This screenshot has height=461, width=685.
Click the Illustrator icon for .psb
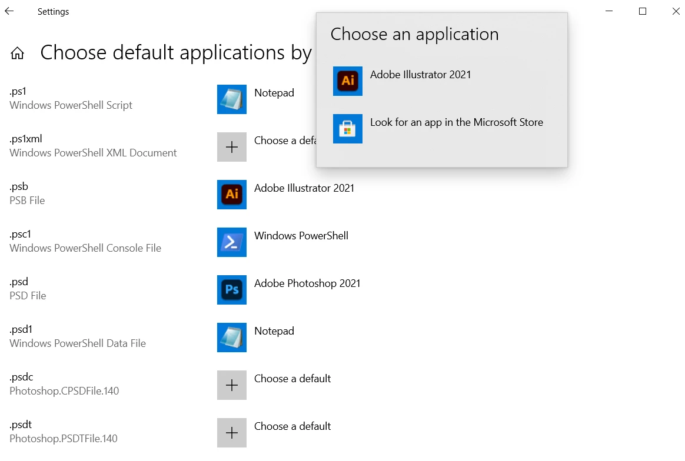(x=231, y=195)
